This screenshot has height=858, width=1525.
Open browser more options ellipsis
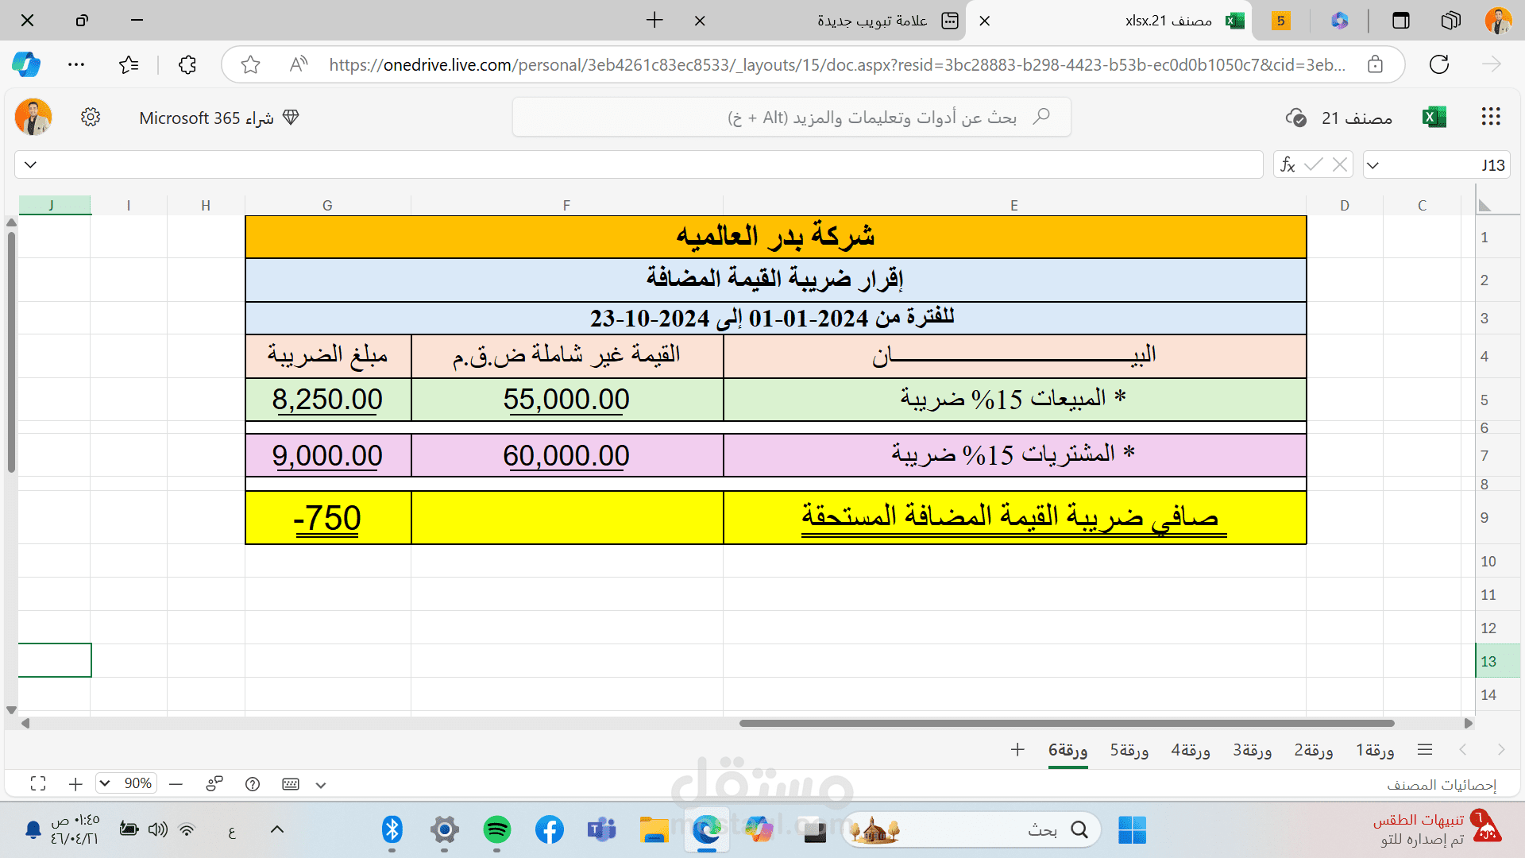[x=76, y=64]
